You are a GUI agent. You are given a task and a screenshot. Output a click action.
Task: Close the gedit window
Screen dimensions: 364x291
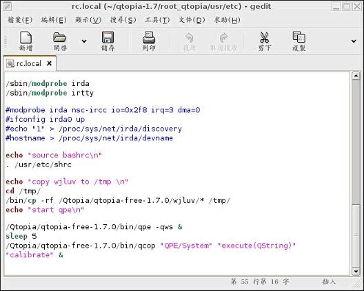[357, 6]
